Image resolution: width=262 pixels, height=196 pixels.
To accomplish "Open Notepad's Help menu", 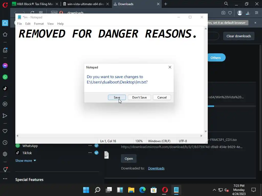I will (60, 24).
